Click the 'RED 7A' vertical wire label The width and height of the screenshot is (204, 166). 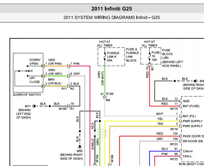147,72
